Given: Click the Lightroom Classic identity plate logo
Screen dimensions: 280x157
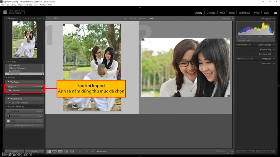Looking at the screenshot, I should click(5, 12).
